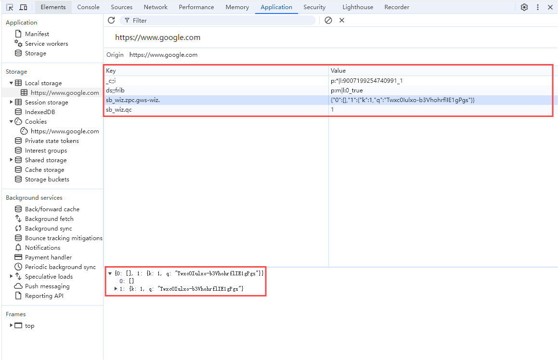This screenshot has height=360, width=558.
Task: Open the Recorder tab
Action: tap(397, 7)
